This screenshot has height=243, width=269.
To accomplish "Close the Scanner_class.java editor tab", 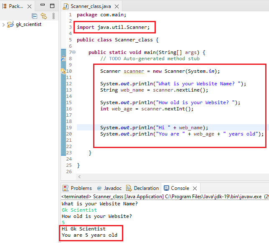I will (117, 7).
